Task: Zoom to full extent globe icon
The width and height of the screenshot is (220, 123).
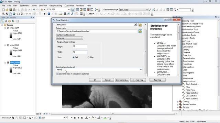Action: (14, 14)
